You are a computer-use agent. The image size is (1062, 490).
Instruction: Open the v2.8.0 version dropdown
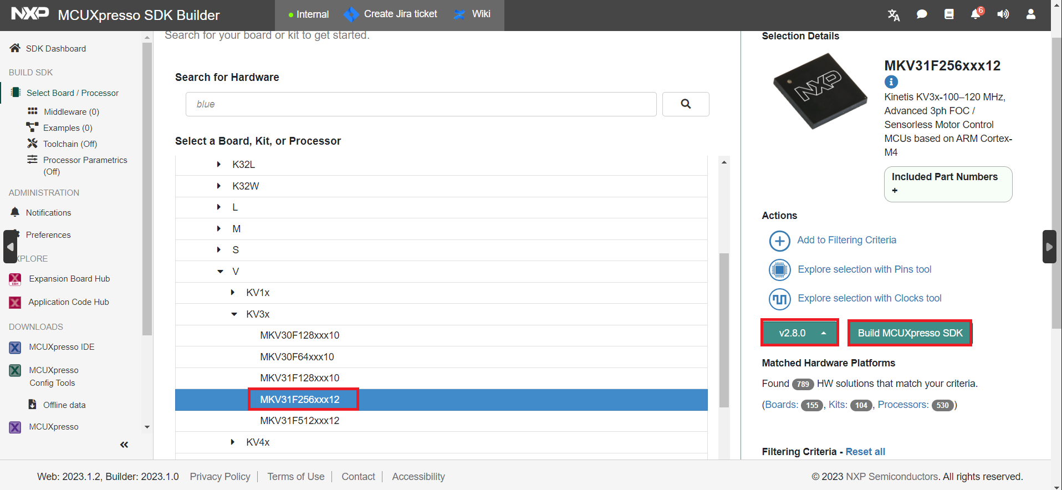tap(799, 333)
